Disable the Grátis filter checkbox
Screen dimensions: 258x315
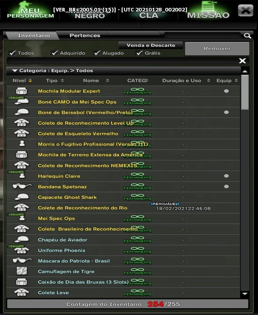click(139, 53)
